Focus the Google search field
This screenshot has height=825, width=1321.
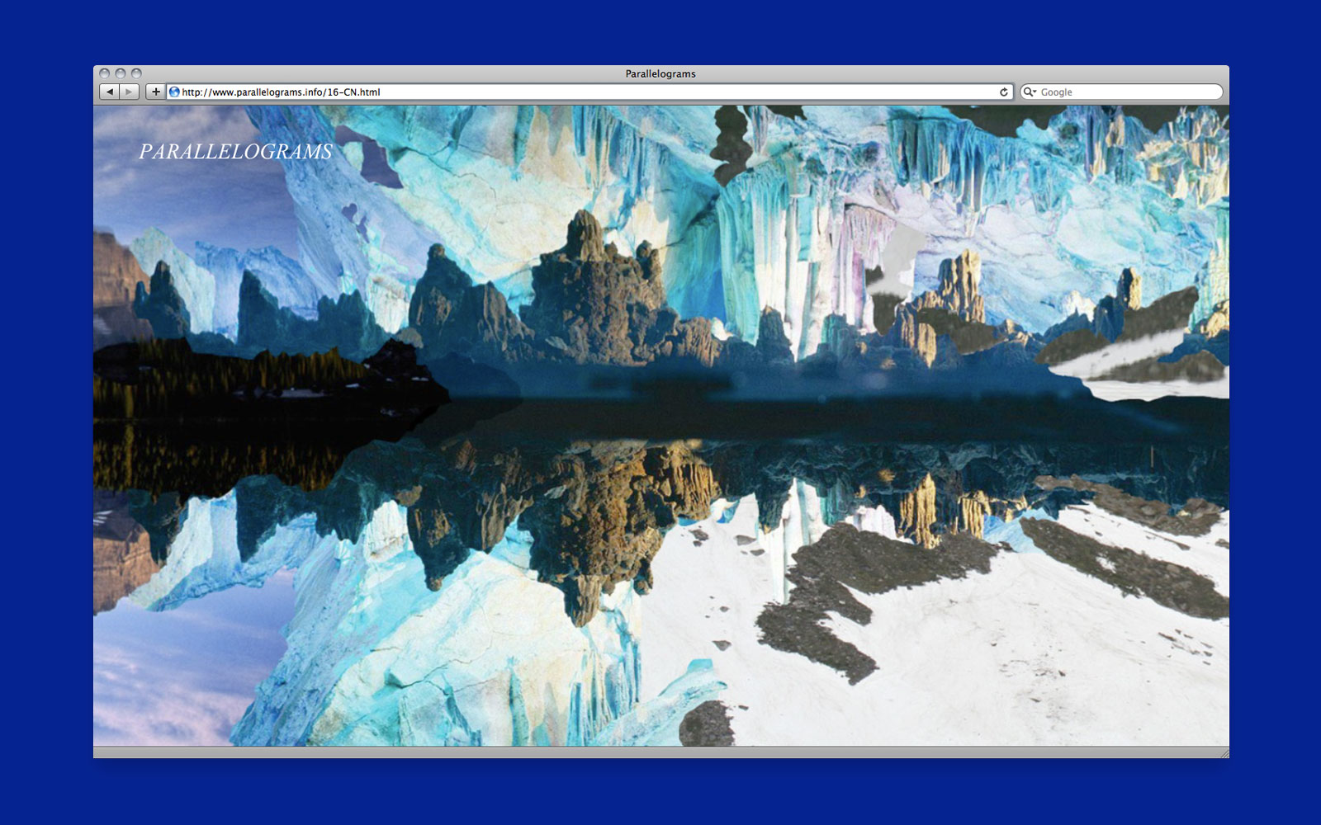coord(1127,92)
